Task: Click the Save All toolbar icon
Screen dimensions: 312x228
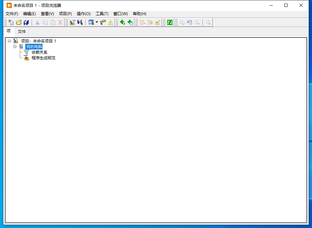Action: point(26,22)
